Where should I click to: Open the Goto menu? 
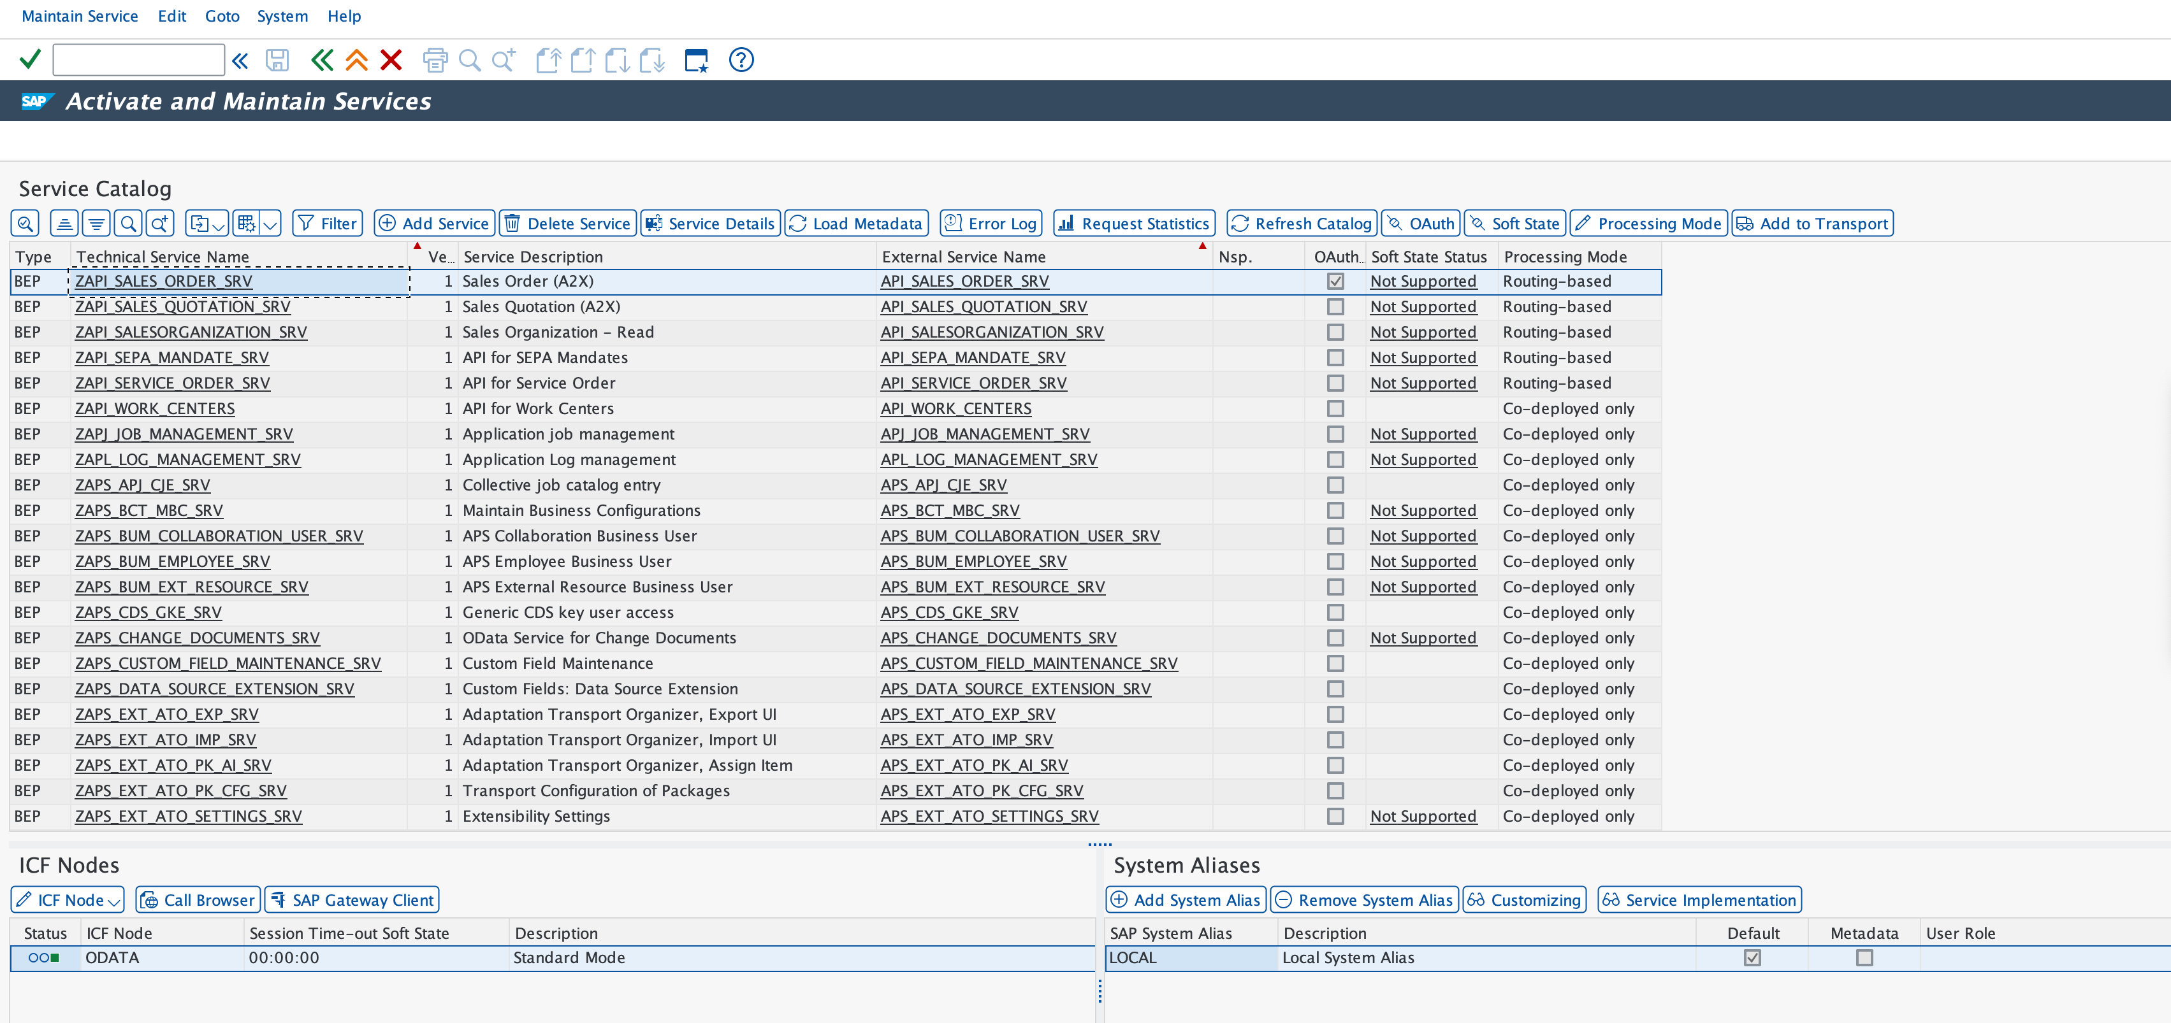click(222, 15)
